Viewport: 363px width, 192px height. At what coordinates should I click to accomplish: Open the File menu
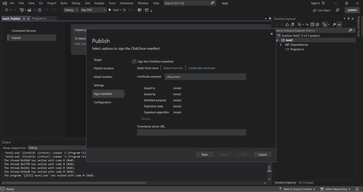pyautogui.click(x=12, y=3)
